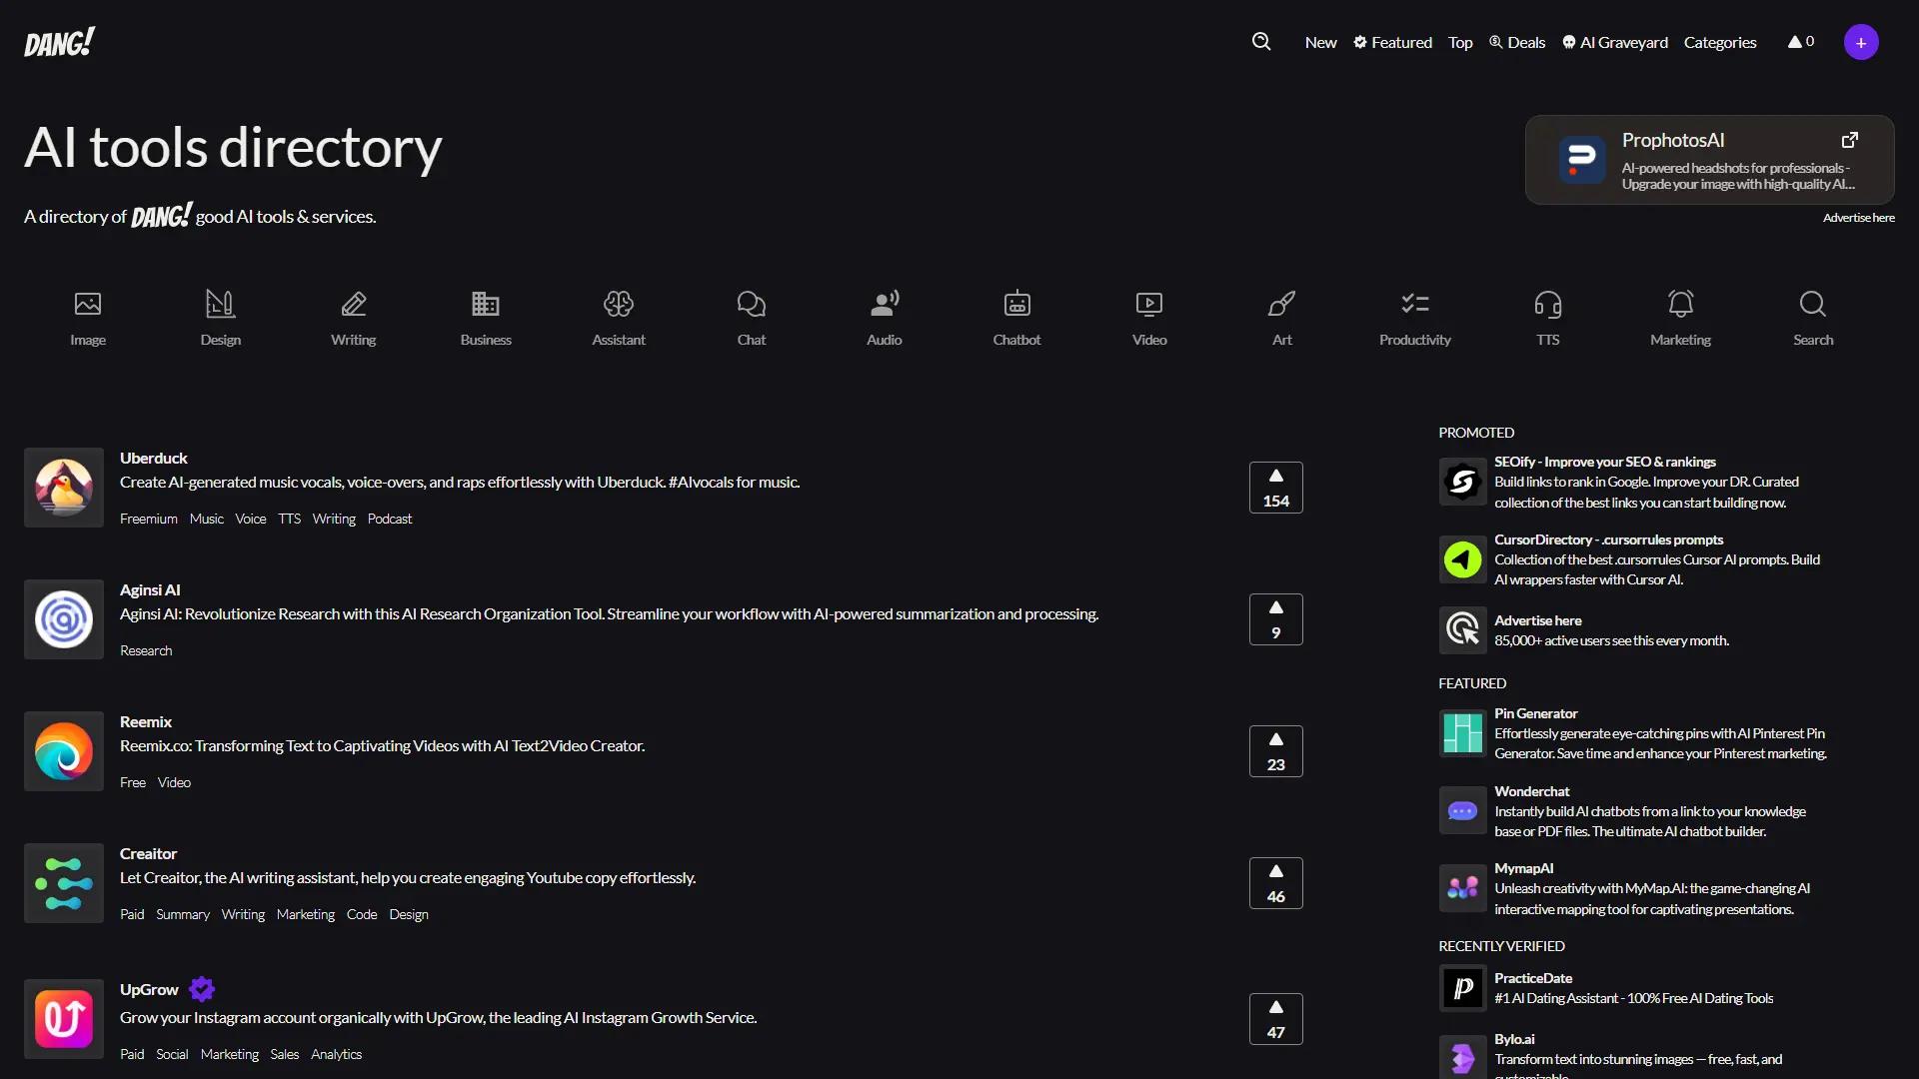Choose the Chatbot category icon
1919x1079 pixels.
pos(1016,304)
